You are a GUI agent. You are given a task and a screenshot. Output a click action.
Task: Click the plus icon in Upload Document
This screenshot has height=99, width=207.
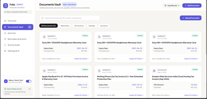point(183,18)
